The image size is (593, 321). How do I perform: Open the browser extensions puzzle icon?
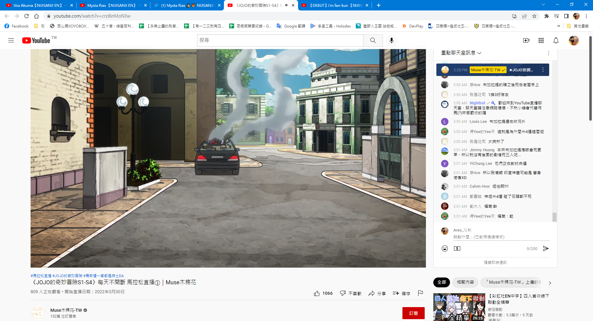547,16
